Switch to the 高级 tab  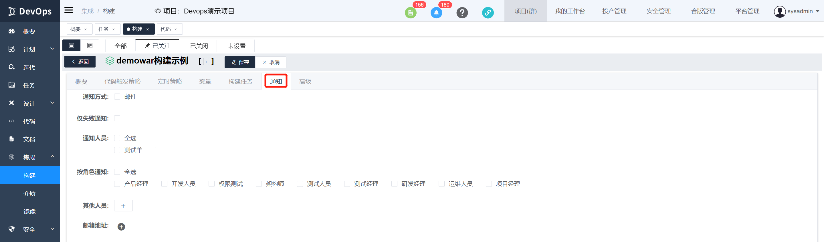[305, 82]
